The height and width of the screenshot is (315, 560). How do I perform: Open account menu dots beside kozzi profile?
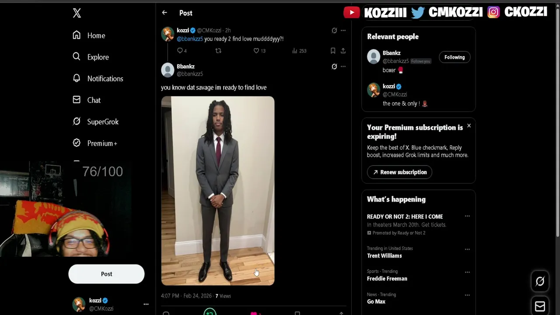(146, 304)
